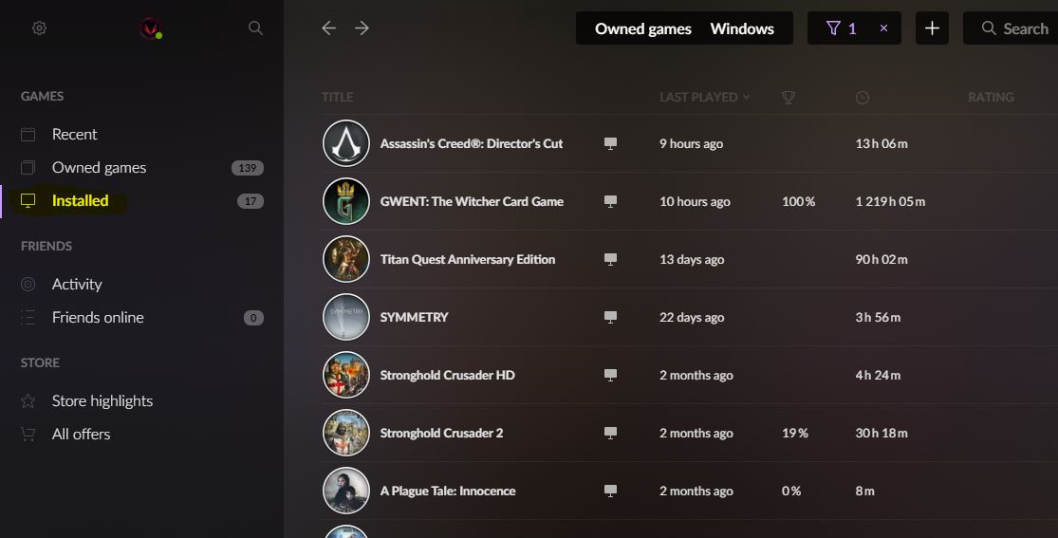The image size is (1058, 538).
Task: Click installed monitor icon in Stronghold Crusader 2 row
Action: [610, 434]
